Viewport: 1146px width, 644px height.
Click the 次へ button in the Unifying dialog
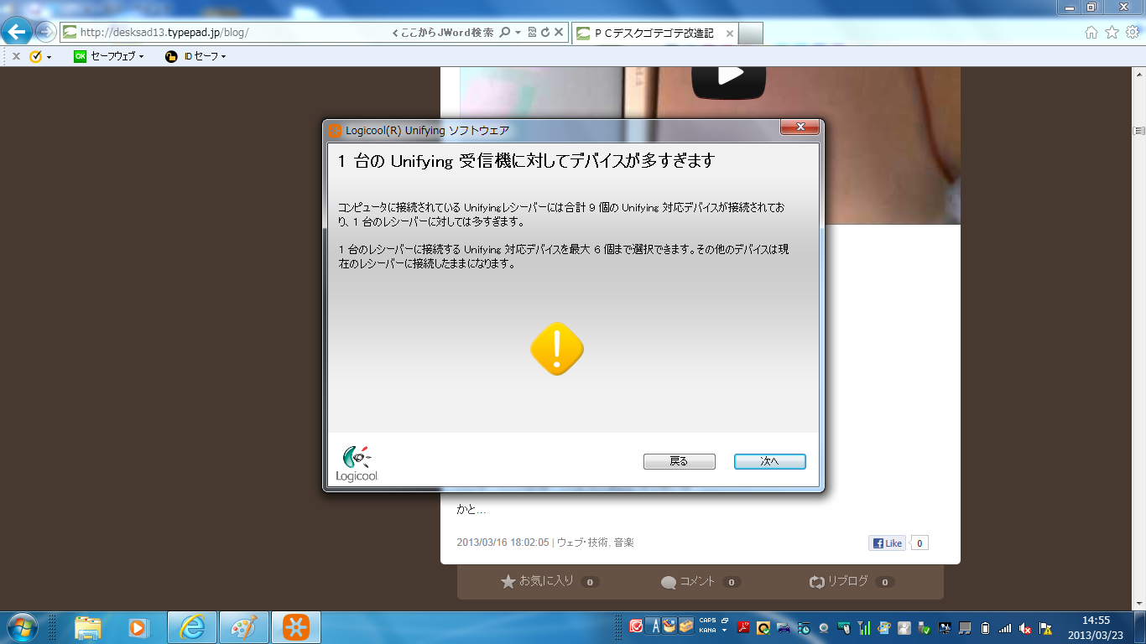click(769, 461)
